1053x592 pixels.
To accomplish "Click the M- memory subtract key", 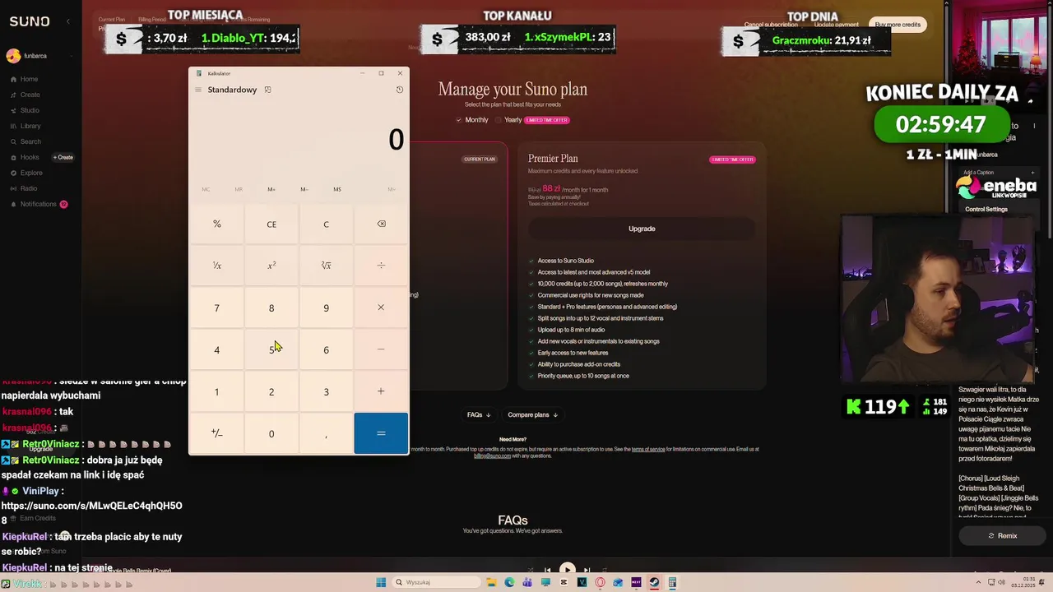I will (x=304, y=189).
